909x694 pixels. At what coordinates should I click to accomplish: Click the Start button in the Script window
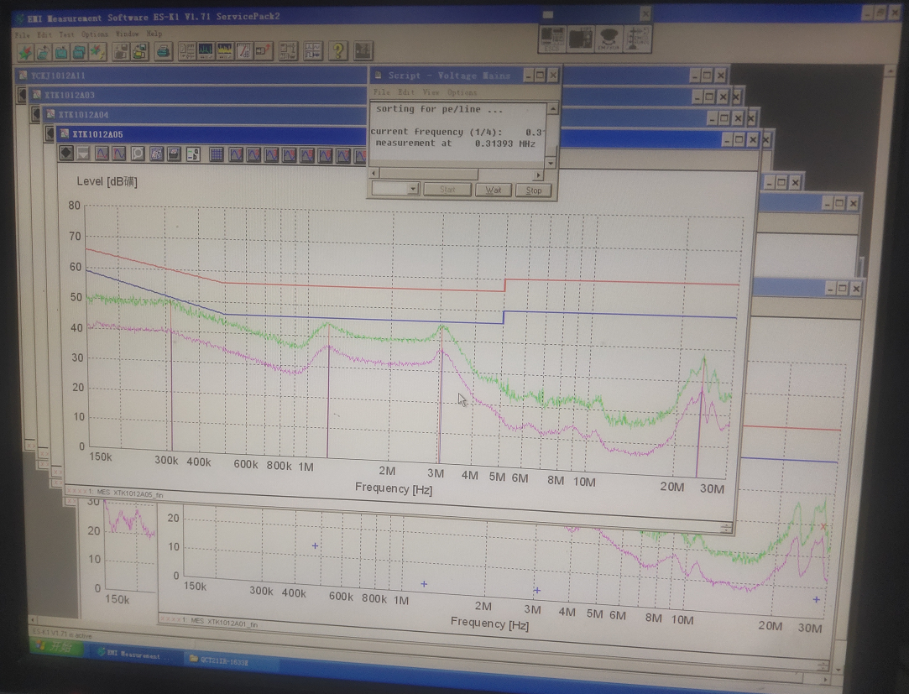(447, 190)
